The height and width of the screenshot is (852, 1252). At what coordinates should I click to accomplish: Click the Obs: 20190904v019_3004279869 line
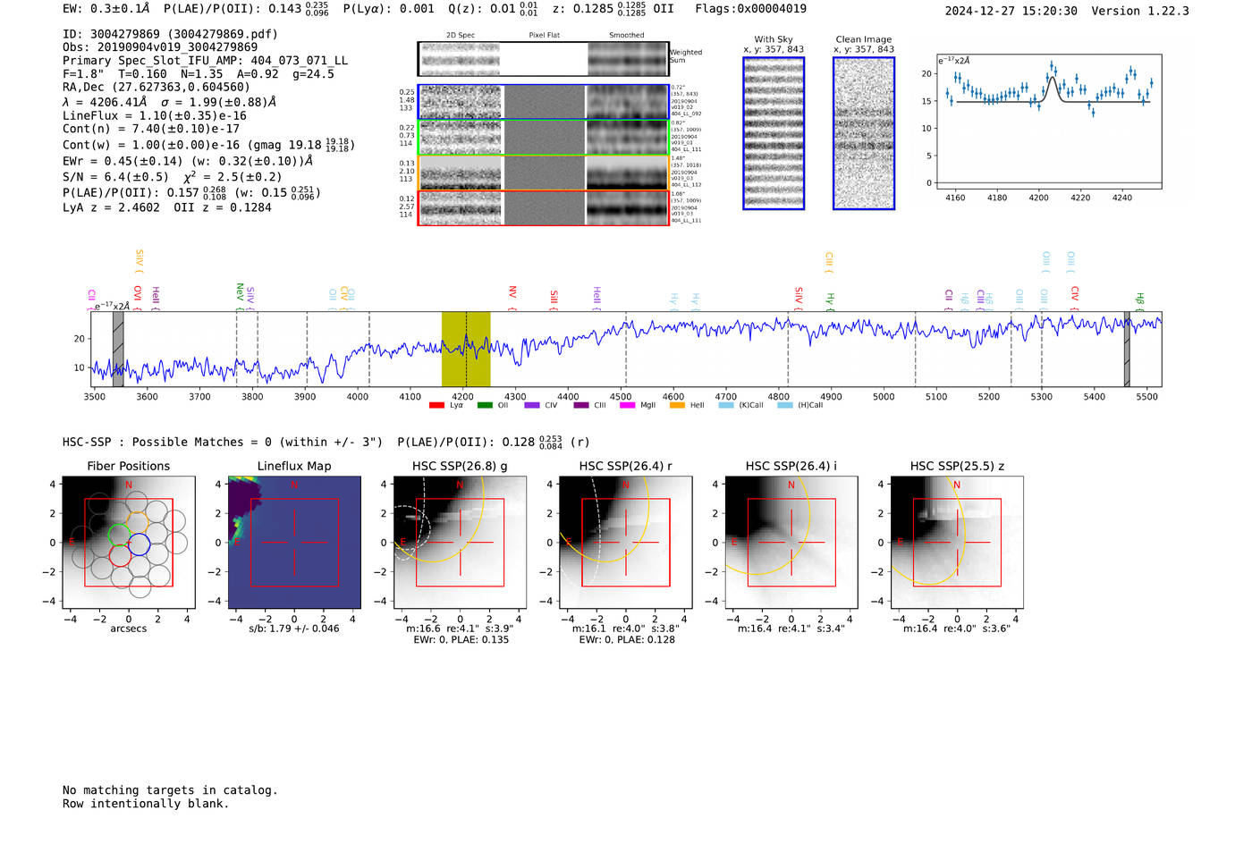pos(160,47)
